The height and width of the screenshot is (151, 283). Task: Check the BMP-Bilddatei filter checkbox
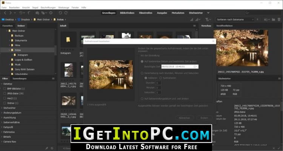pos(5,89)
